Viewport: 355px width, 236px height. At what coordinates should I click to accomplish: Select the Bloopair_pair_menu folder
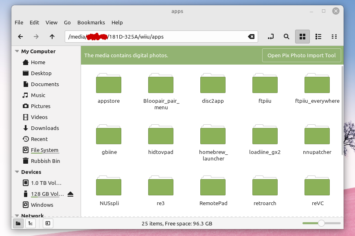coord(161,91)
